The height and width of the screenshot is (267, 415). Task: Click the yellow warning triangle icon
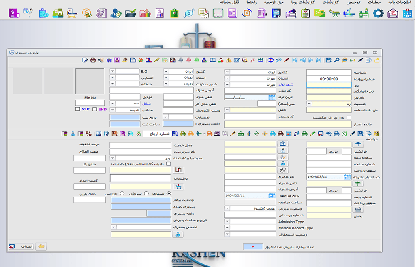click(229, 60)
